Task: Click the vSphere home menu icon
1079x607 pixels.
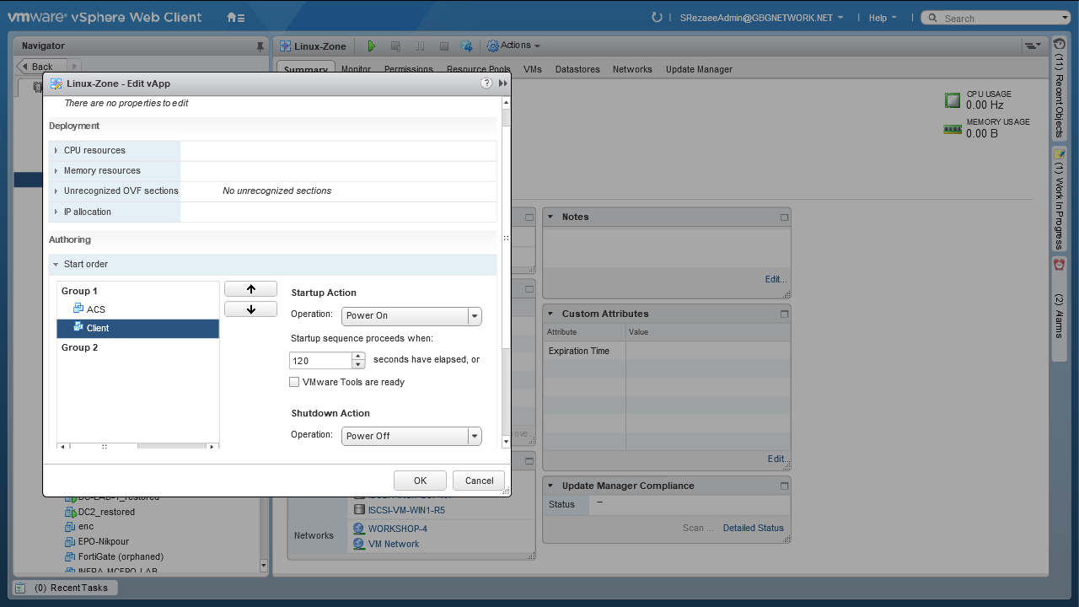Action: point(236,18)
